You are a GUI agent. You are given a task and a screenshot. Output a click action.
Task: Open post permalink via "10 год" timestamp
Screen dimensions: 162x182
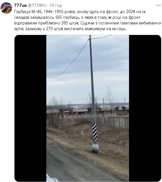pos(55,5)
